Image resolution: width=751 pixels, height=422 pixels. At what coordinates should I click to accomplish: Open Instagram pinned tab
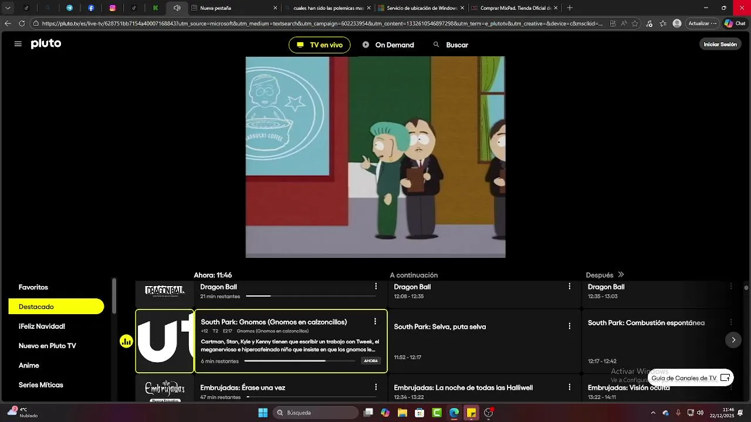(112, 8)
